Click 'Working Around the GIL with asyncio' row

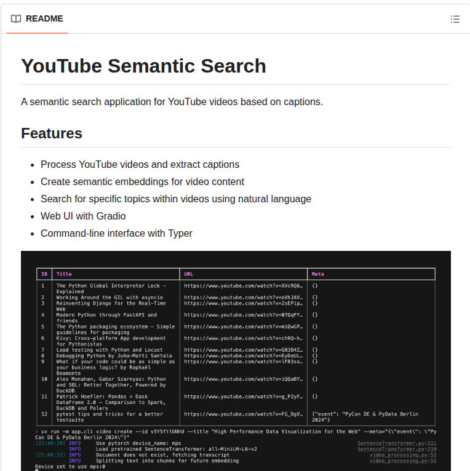click(110, 298)
